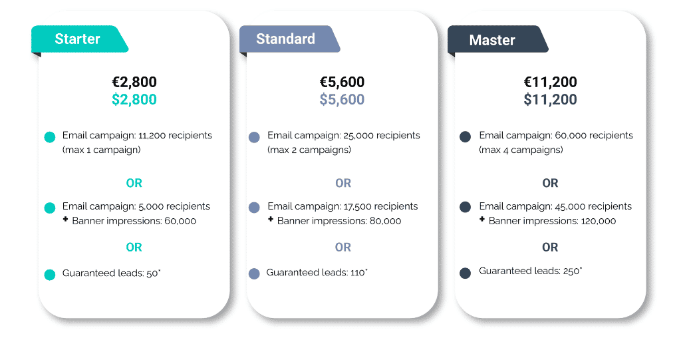
Task: Select the Standard plan tab label
Action: pos(285,39)
